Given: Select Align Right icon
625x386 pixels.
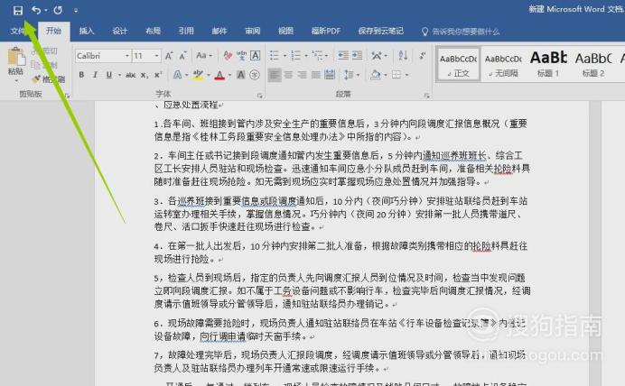Looking at the screenshot, I should coord(303,75).
